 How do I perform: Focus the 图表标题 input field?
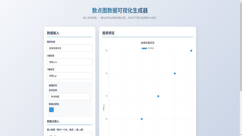(x=70, y=48)
